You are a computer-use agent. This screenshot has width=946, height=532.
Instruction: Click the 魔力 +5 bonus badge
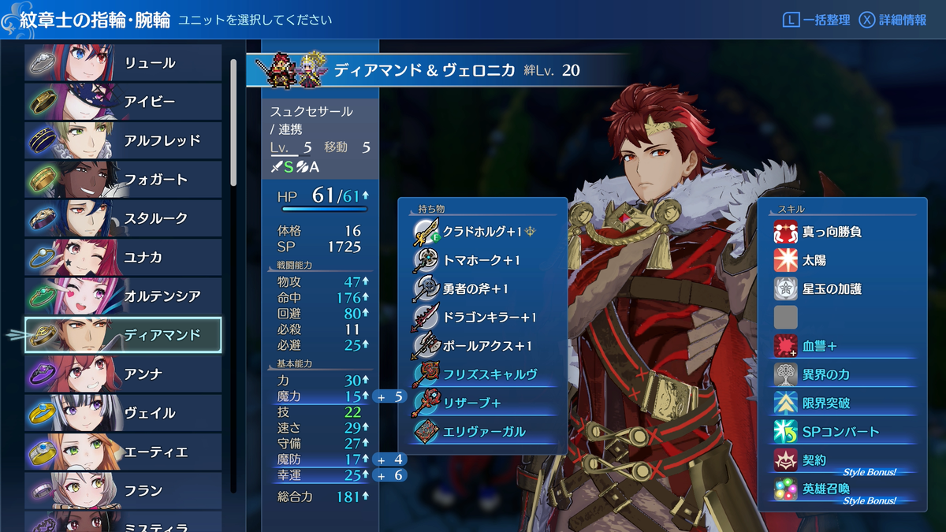(389, 396)
